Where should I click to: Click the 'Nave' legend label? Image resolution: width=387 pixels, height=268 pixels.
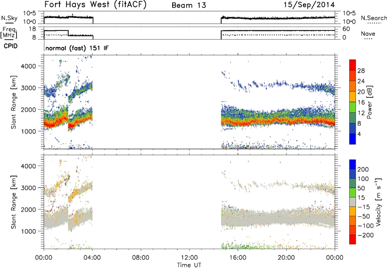368,33
